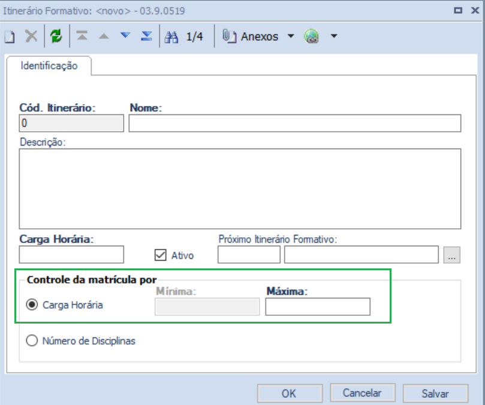This screenshot has width=485, height=405.
Task: Open the dropdown arrow beside the globe icon
Action: tap(334, 36)
